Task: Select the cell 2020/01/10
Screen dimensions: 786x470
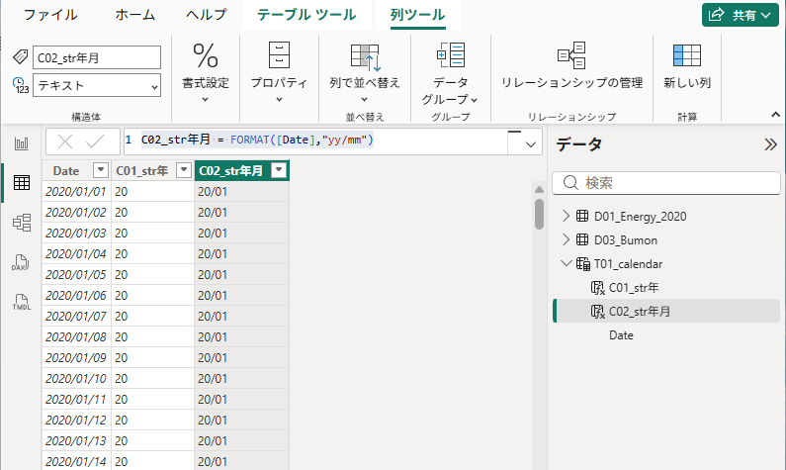Action: pyautogui.click(x=76, y=379)
